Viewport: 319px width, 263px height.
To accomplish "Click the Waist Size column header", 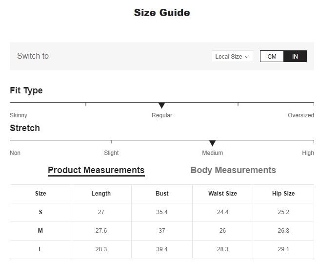I will click(222, 194).
